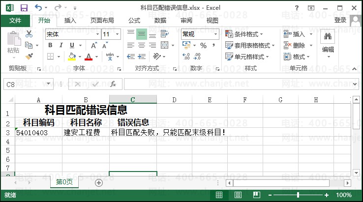Toggle middle vertical alignment
Image resolution: width=363 pixels, height=202 pixels.
(x=142, y=34)
